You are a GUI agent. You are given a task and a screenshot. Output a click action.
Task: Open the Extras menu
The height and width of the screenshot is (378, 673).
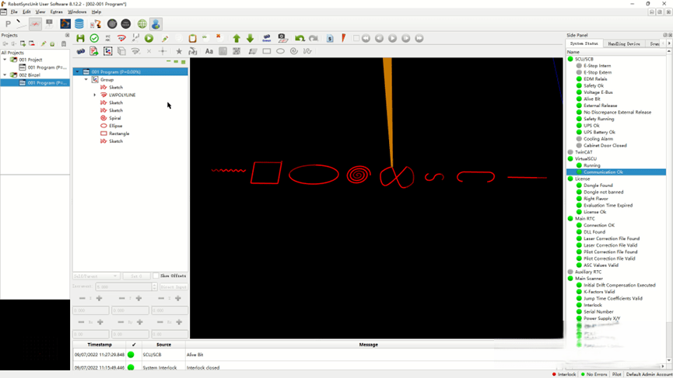pos(57,12)
